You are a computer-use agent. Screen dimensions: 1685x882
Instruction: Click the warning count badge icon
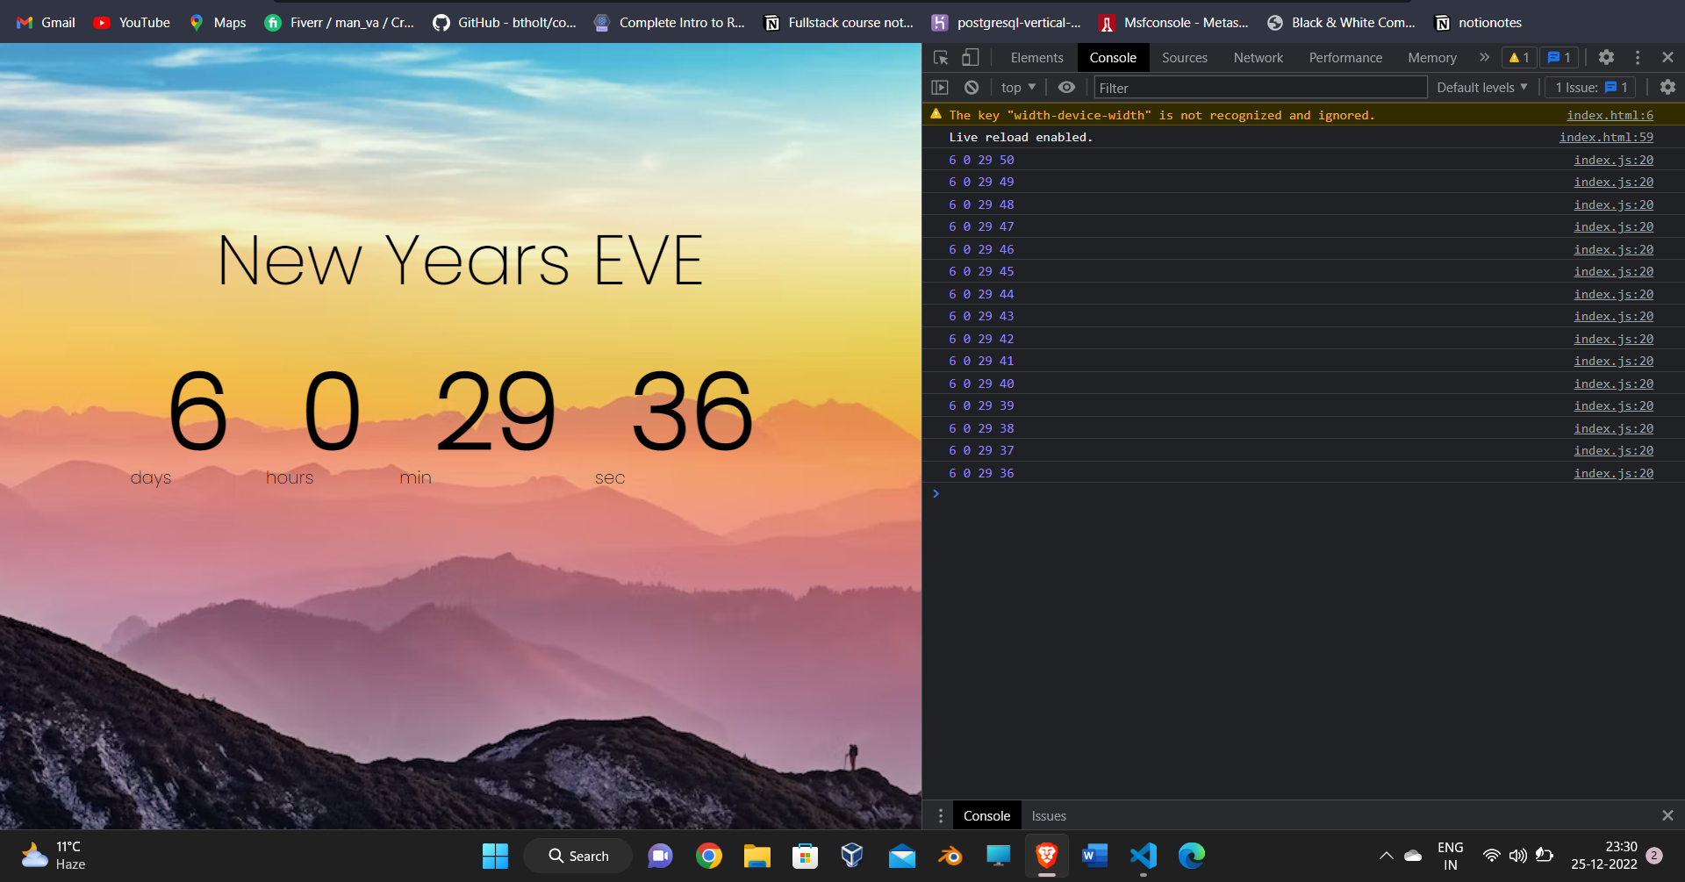coord(1519,58)
